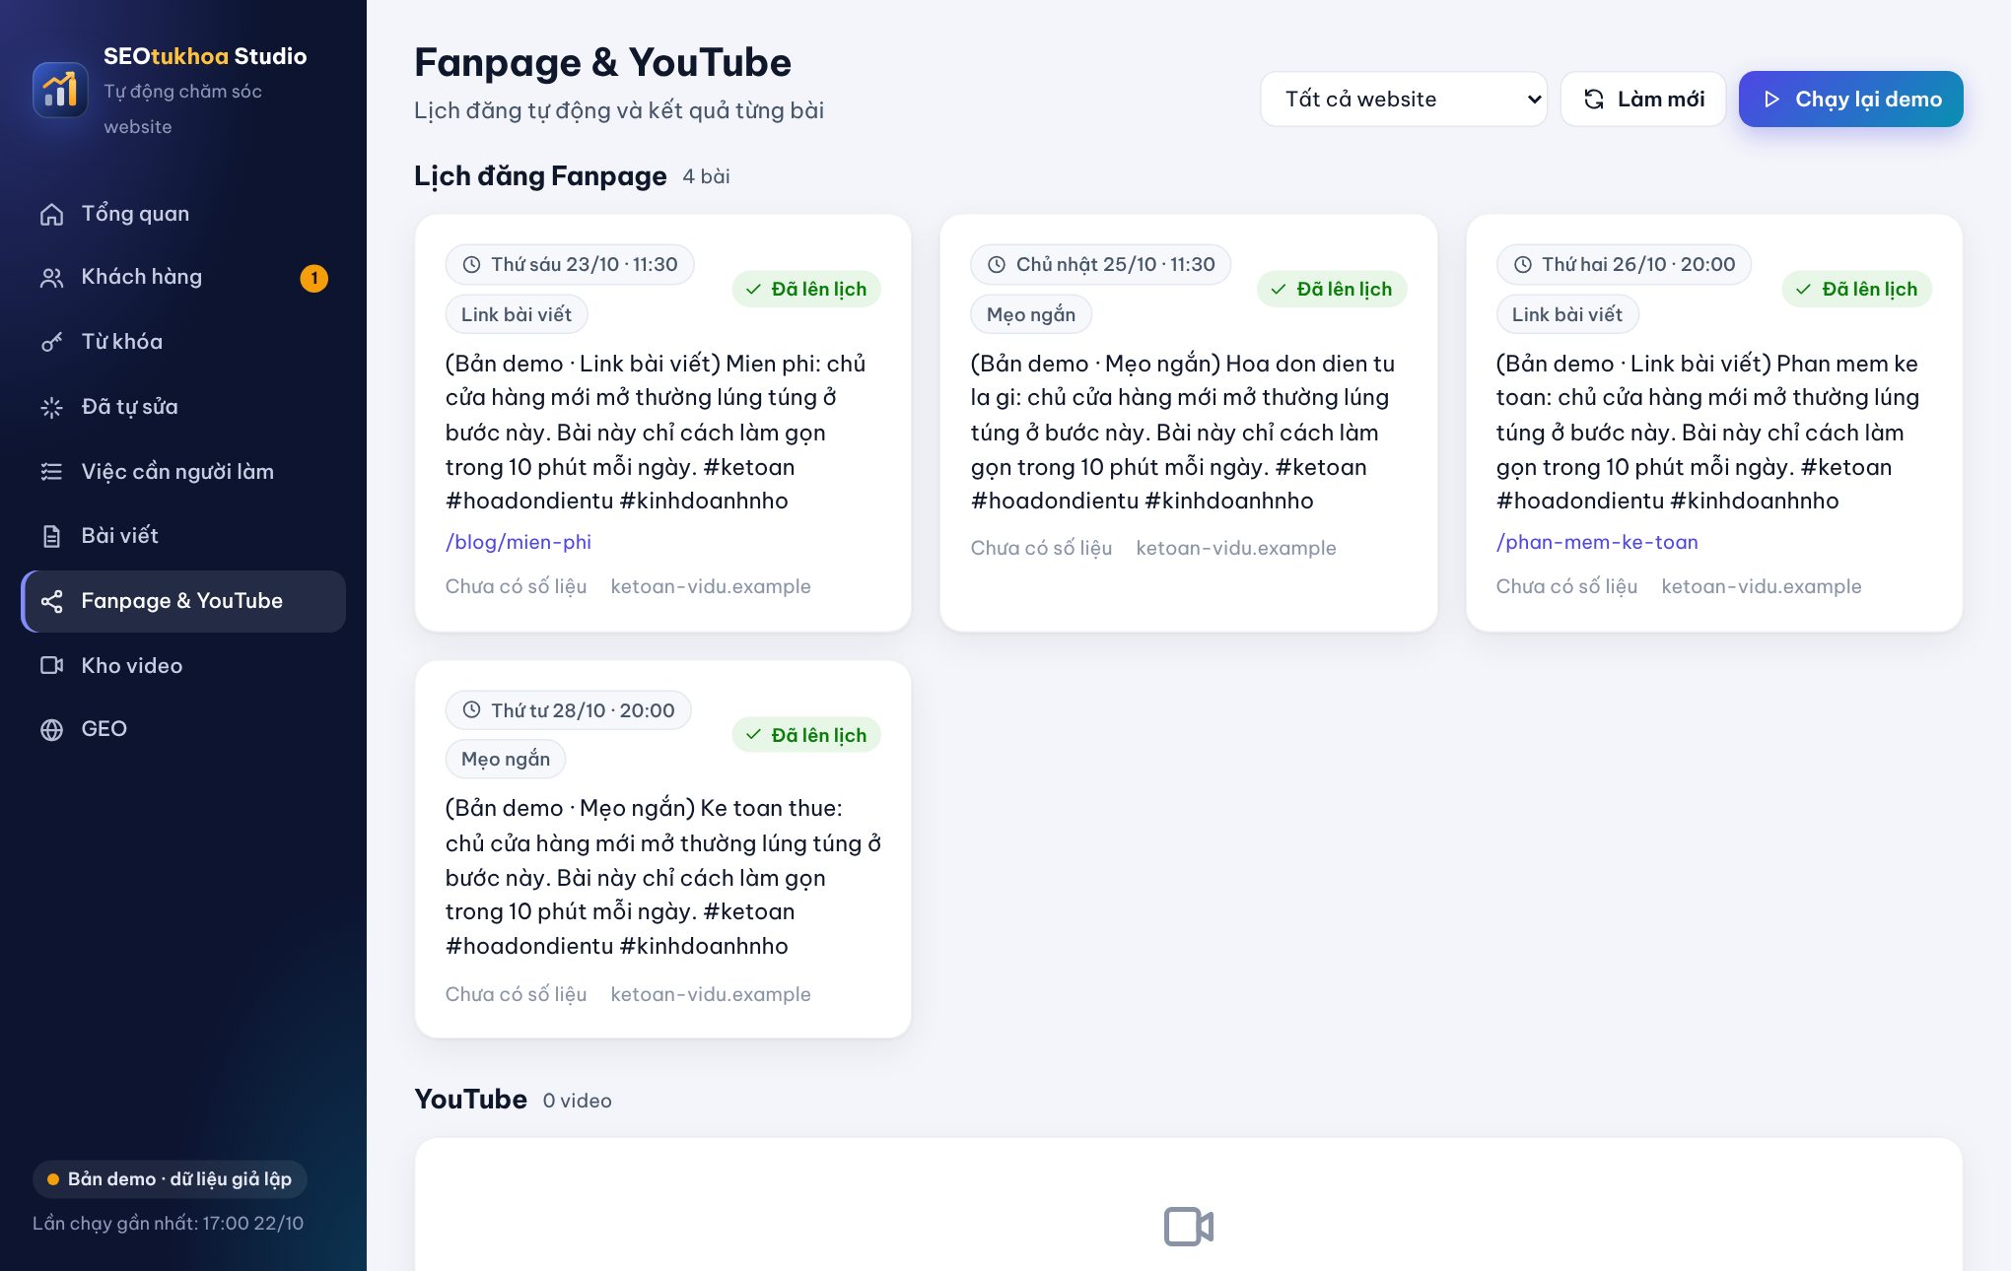The width and height of the screenshot is (2011, 1271).
Task: Open the /blog/mien-phi link
Action: 519,542
